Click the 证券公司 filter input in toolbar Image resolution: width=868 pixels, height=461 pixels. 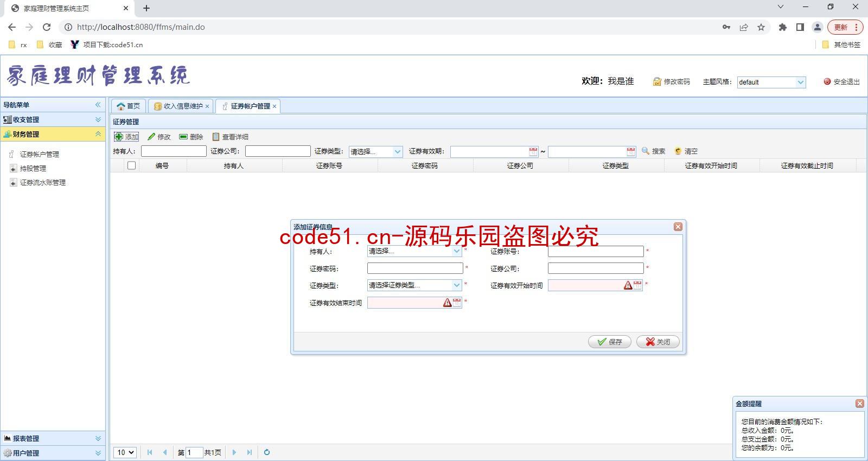(278, 151)
